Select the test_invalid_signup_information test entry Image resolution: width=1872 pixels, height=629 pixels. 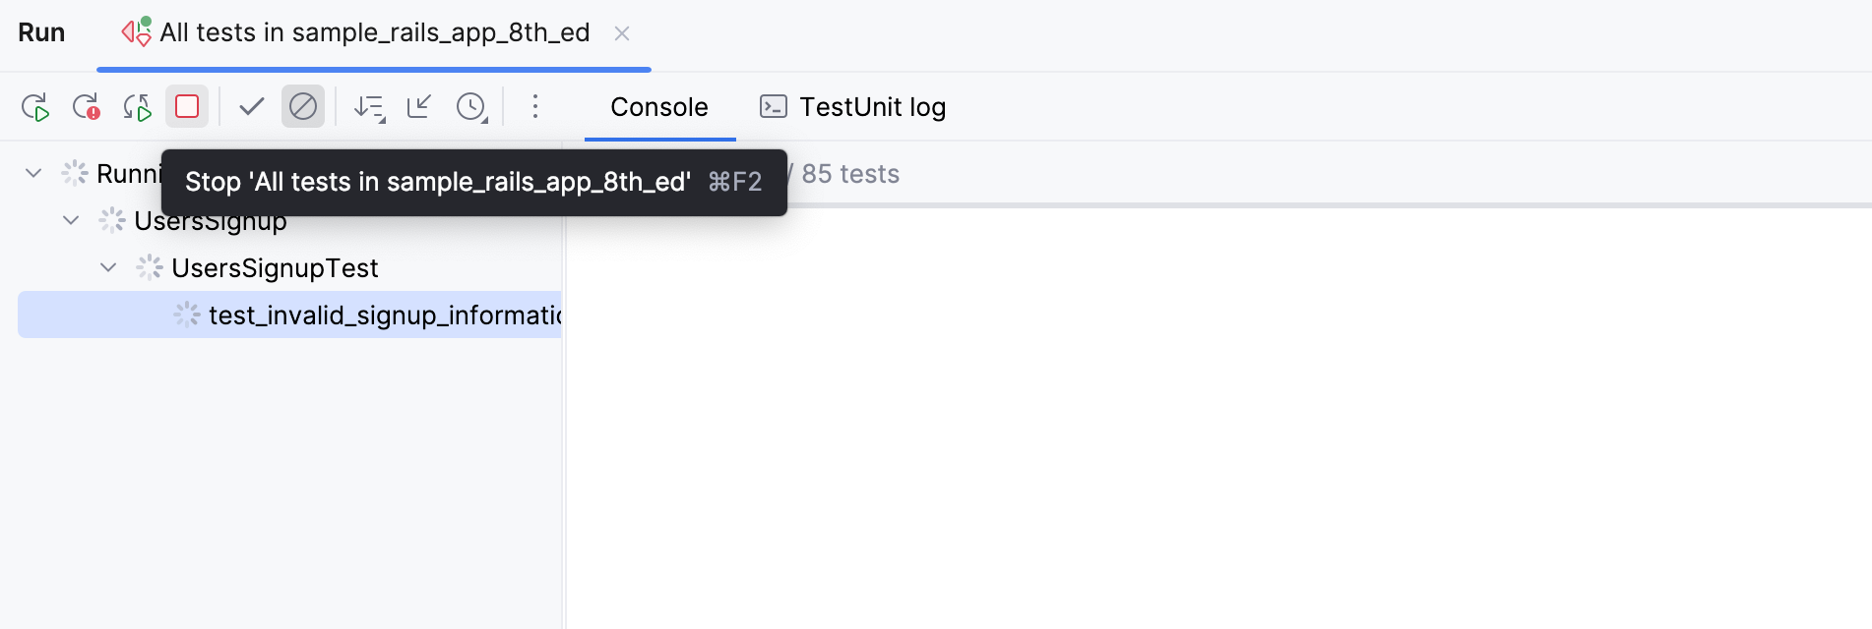pyautogui.click(x=384, y=314)
